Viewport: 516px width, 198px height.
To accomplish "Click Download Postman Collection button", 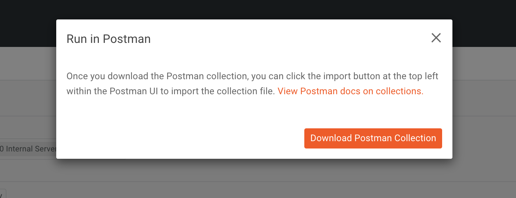I will coord(373,138).
